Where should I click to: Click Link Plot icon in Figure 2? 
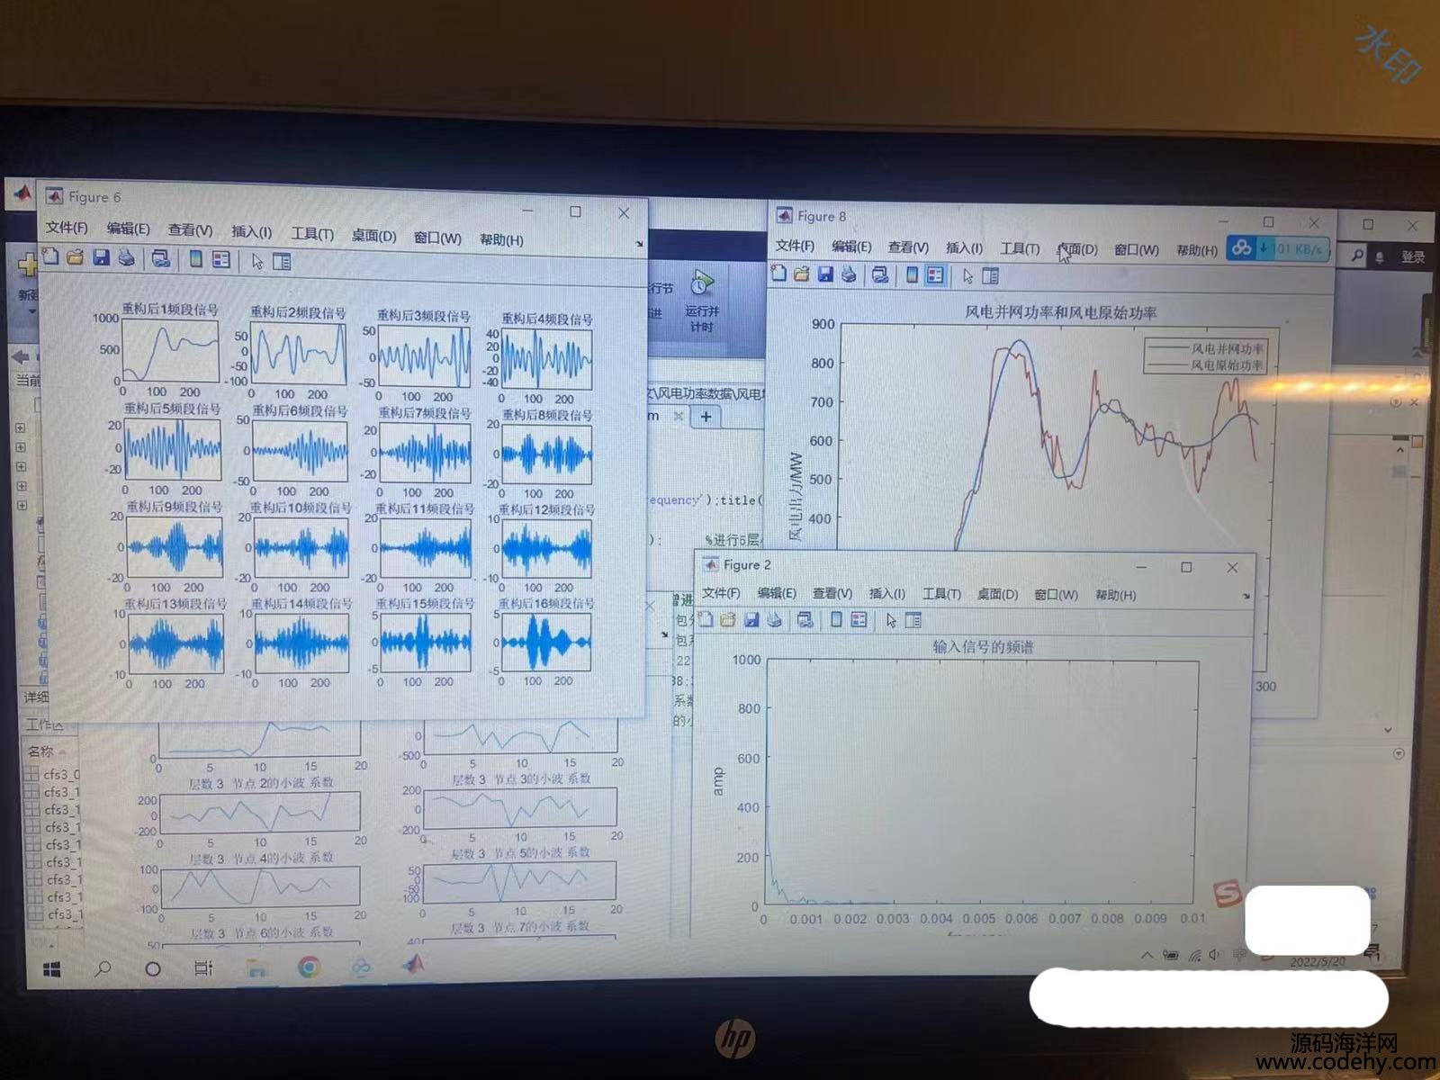click(805, 620)
